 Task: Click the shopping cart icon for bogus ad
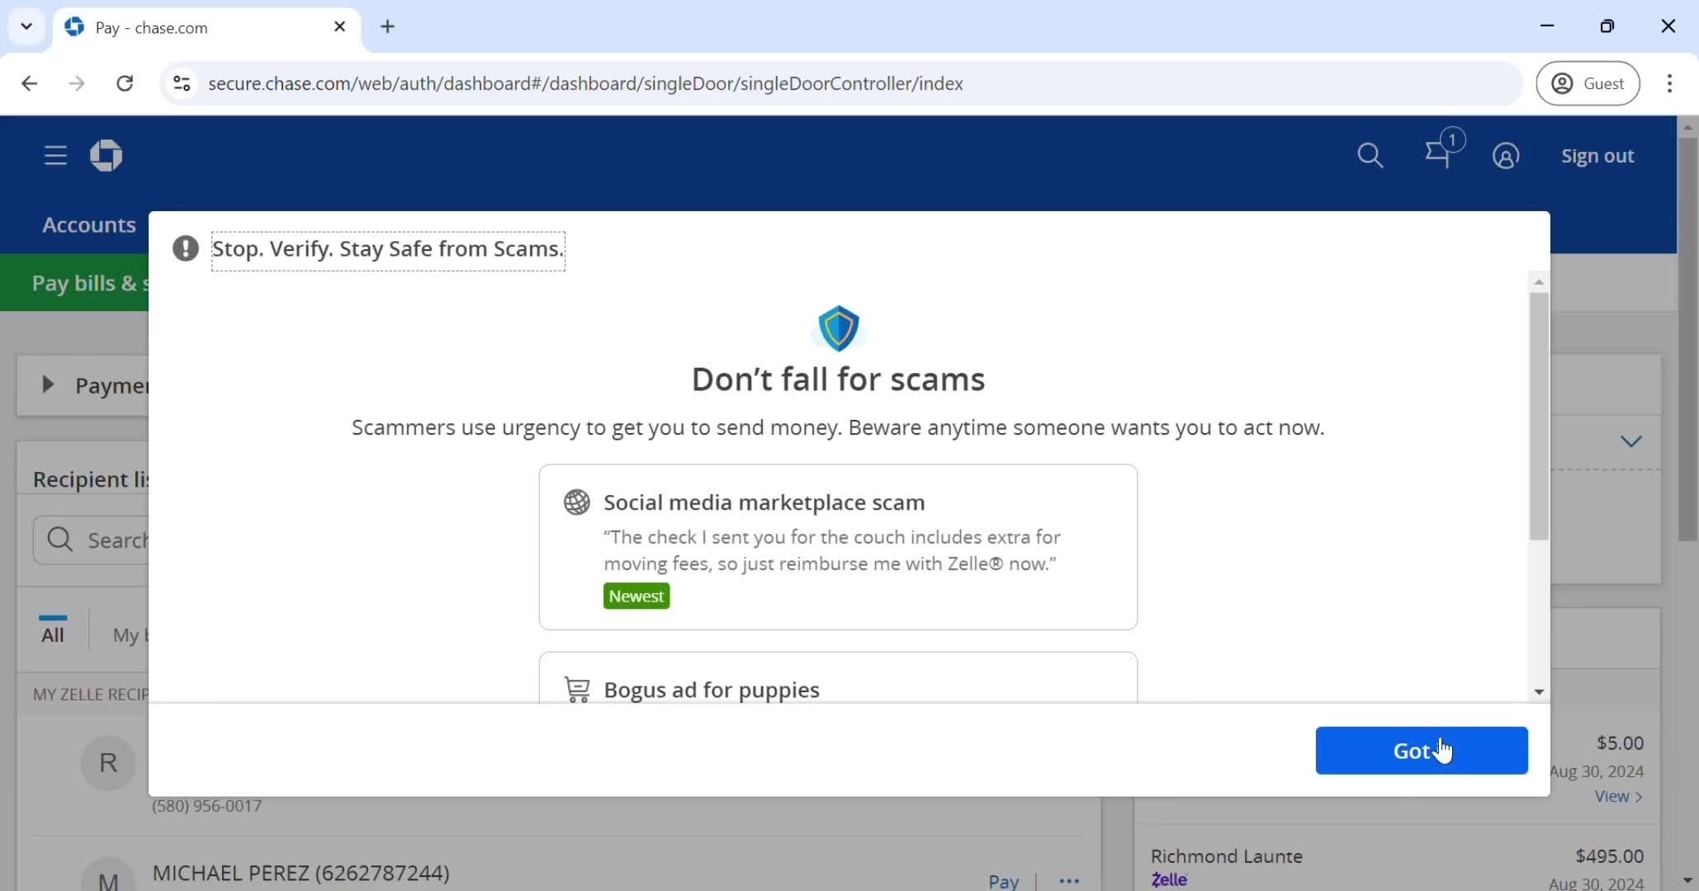(575, 689)
